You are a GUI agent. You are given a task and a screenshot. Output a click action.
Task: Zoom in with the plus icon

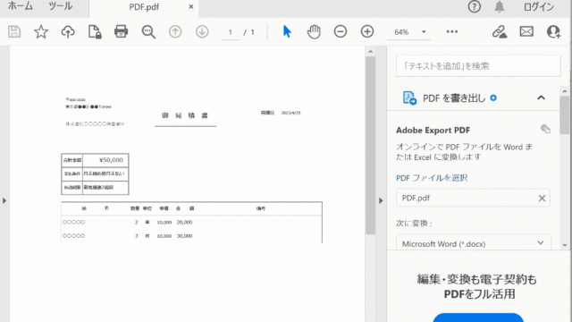(367, 32)
